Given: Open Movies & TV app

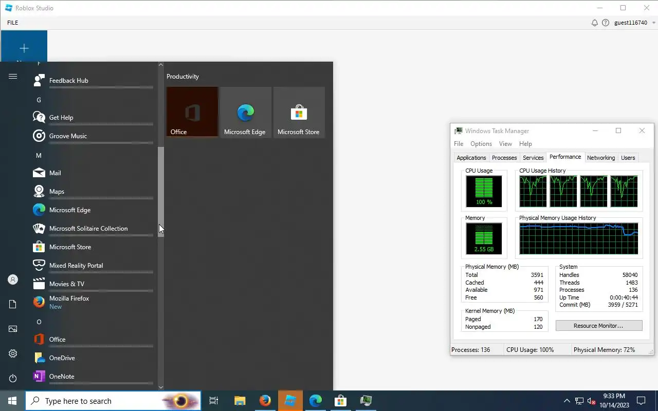Looking at the screenshot, I should [93, 284].
